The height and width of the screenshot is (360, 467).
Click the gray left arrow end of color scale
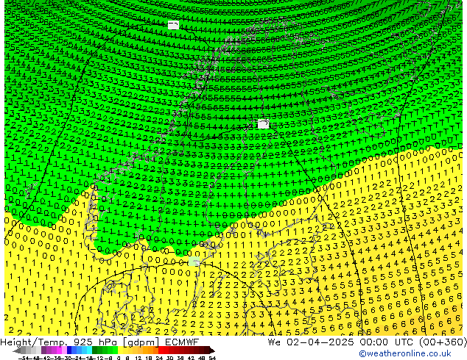17,350
